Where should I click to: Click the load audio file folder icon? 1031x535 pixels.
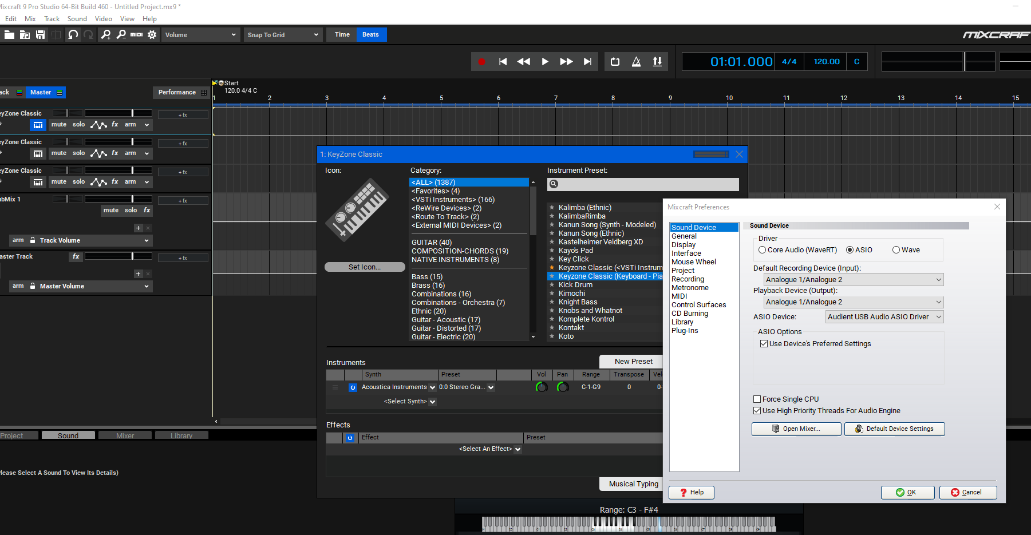25,35
